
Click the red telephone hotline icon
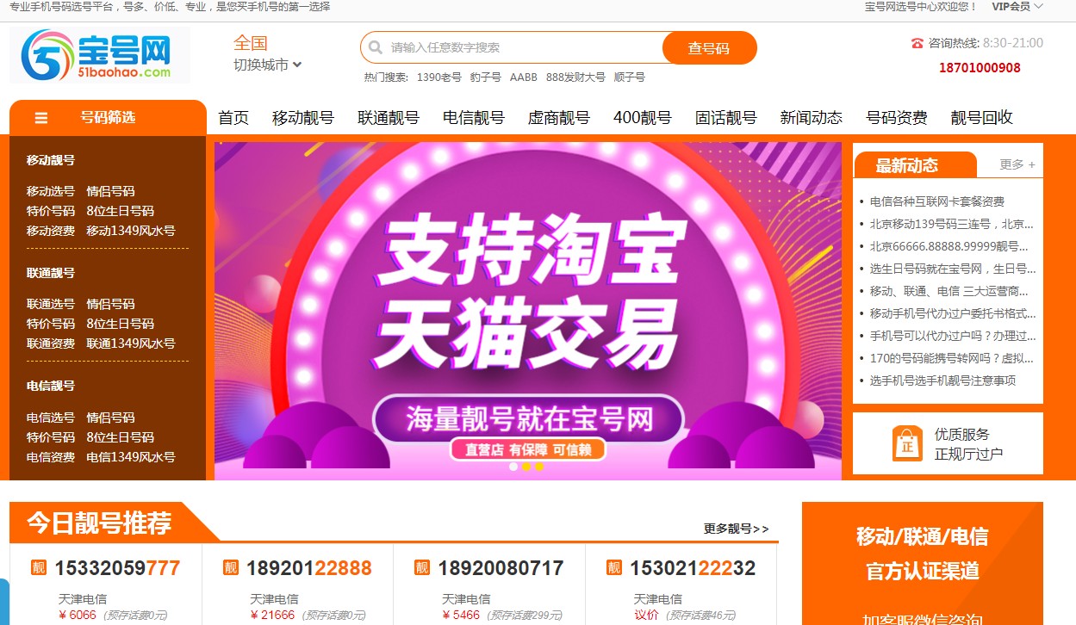coord(917,43)
